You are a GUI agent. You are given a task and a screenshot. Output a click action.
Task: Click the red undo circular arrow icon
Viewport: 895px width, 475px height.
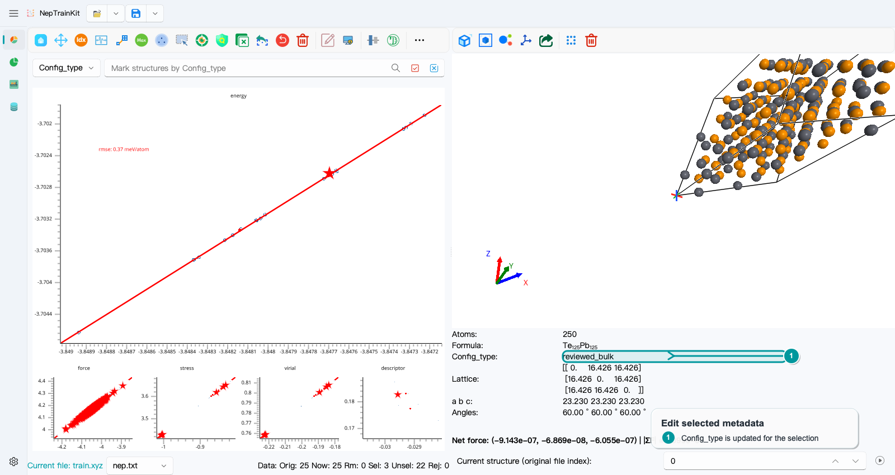[x=282, y=40]
